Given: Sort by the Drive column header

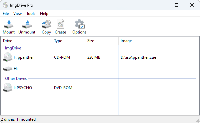Looking at the screenshot, I should pos(26,41).
